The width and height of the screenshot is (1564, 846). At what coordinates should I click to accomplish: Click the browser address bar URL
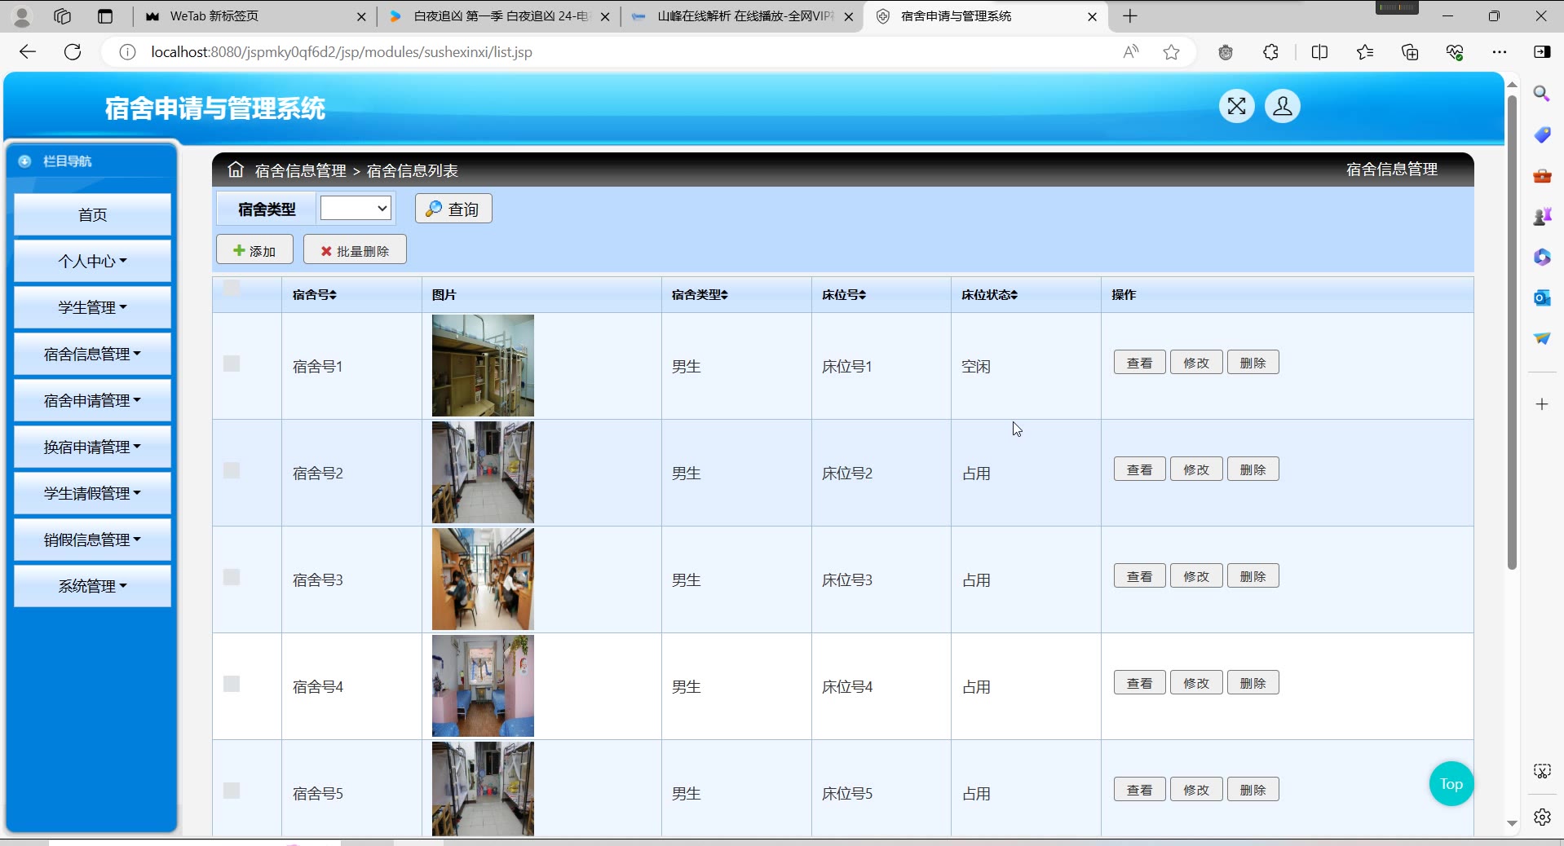click(342, 52)
